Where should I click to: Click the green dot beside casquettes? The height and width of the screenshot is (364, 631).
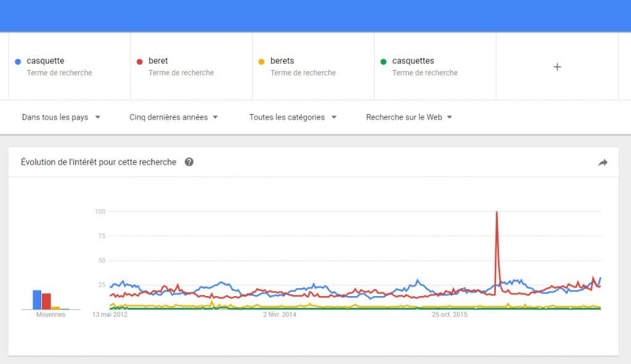pos(383,62)
